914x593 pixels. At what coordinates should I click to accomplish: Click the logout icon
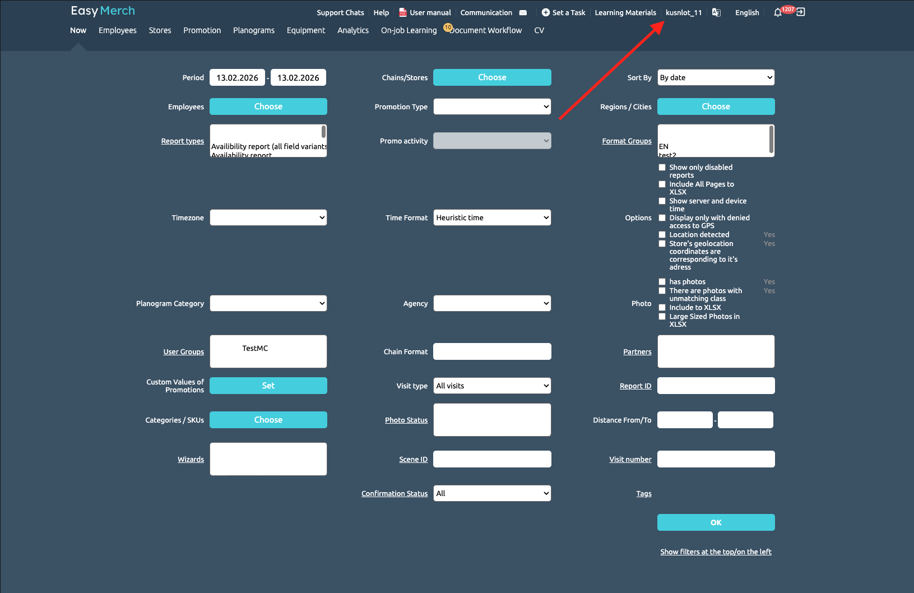[801, 12]
